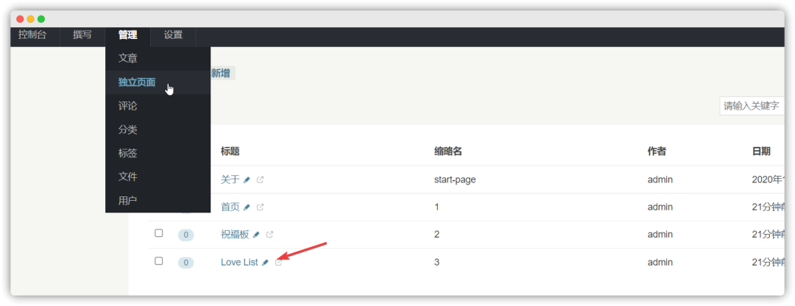Open the 设置 menu in the top bar

pos(173,35)
